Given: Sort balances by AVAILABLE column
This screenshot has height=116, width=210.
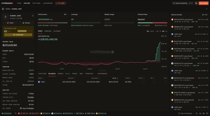Looking at the screenshot, I should [x=95, y=78].
